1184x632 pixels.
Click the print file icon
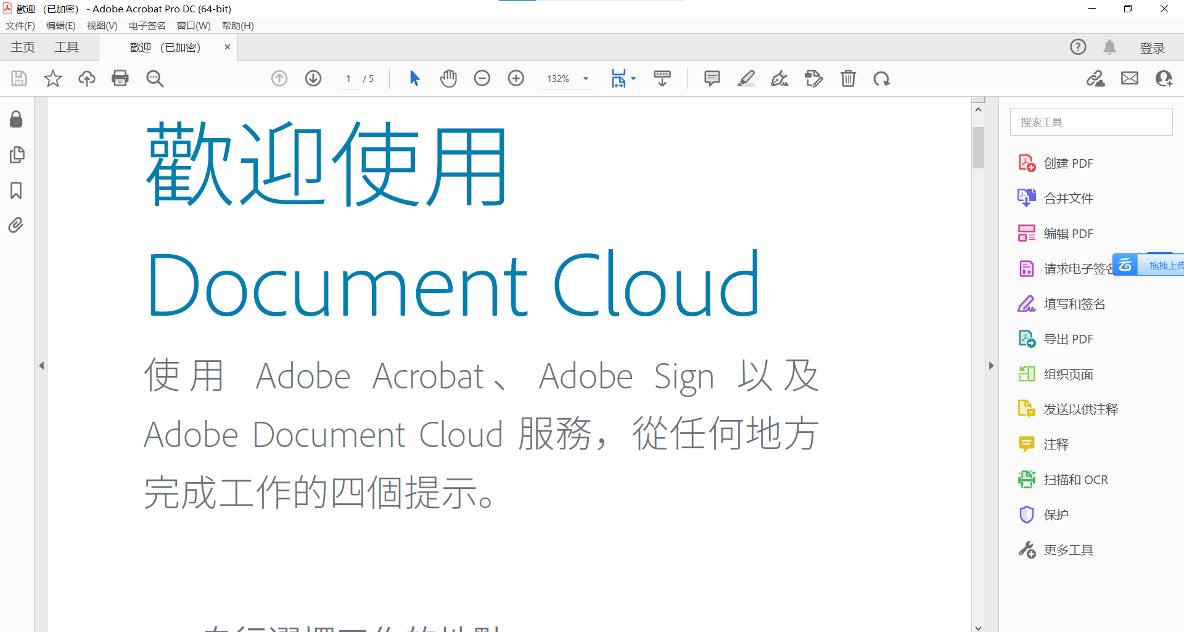click(120, 78)
